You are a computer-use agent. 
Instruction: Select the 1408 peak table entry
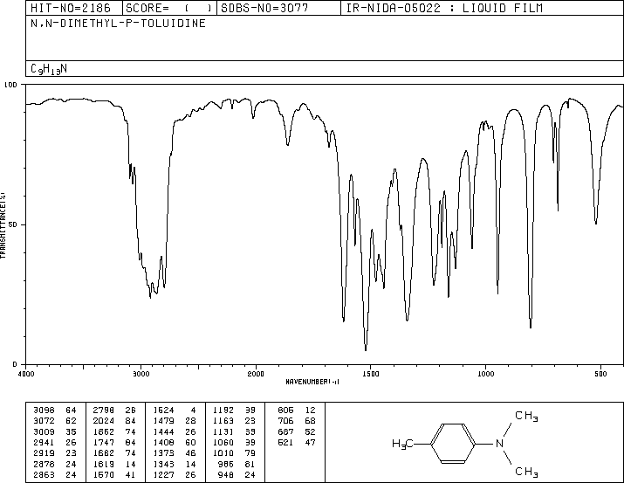[163, 442]
